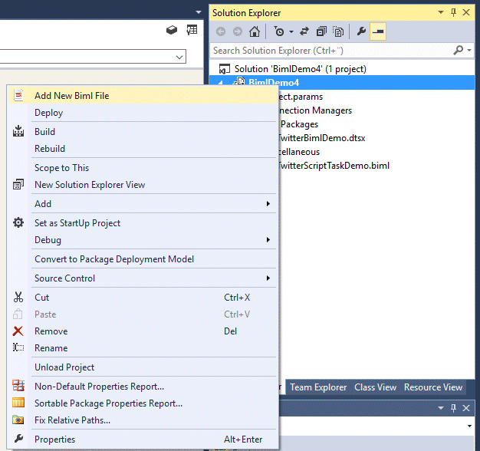Open lower panel window position dropdown
The width and height of the screenshot is (480, 451).
tap(441, 408)
